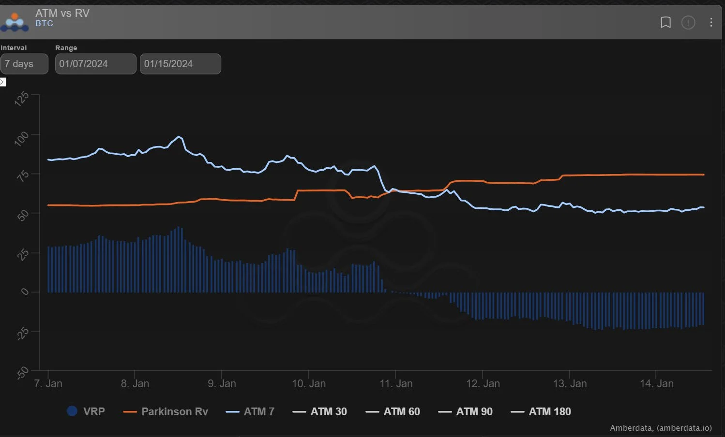
Task: Show the ATM 30 series
Action: click(320, 411)
